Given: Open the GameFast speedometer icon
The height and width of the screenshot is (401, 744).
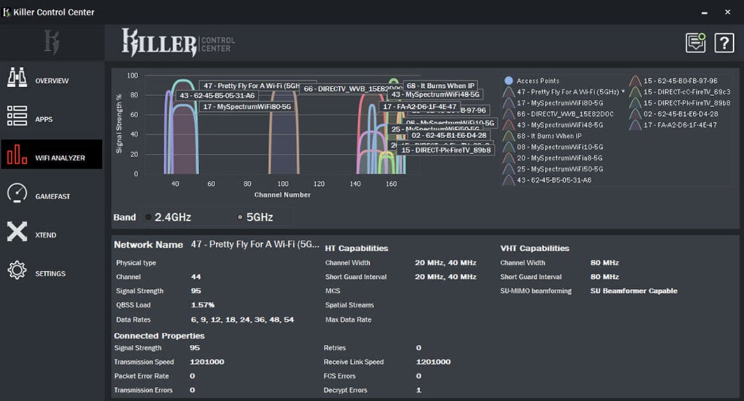Looking at the screenshot, I should [17, 193].
